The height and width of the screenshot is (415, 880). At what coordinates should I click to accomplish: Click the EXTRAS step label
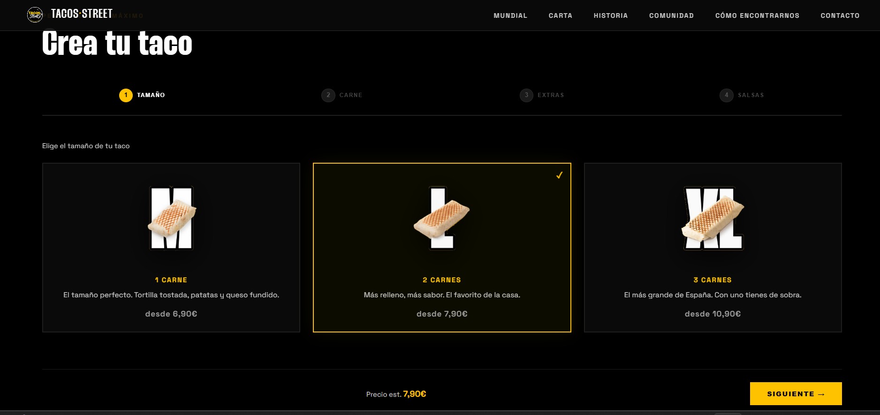coord(551,95)
